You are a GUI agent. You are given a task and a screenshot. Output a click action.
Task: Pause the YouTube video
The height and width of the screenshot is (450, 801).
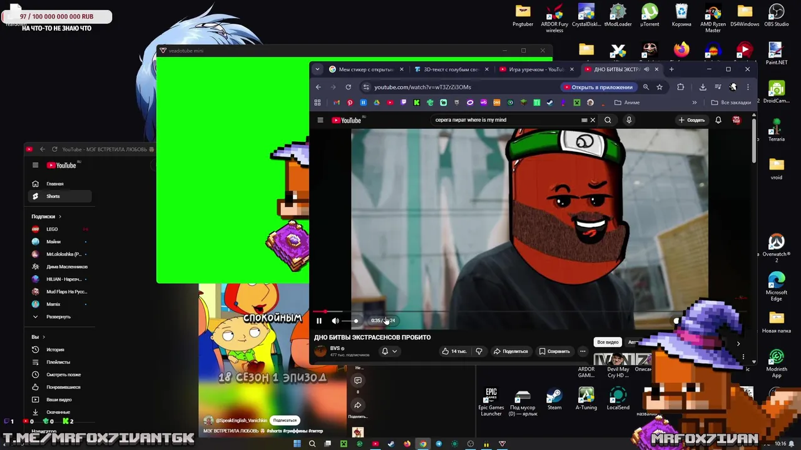(319, 321)
